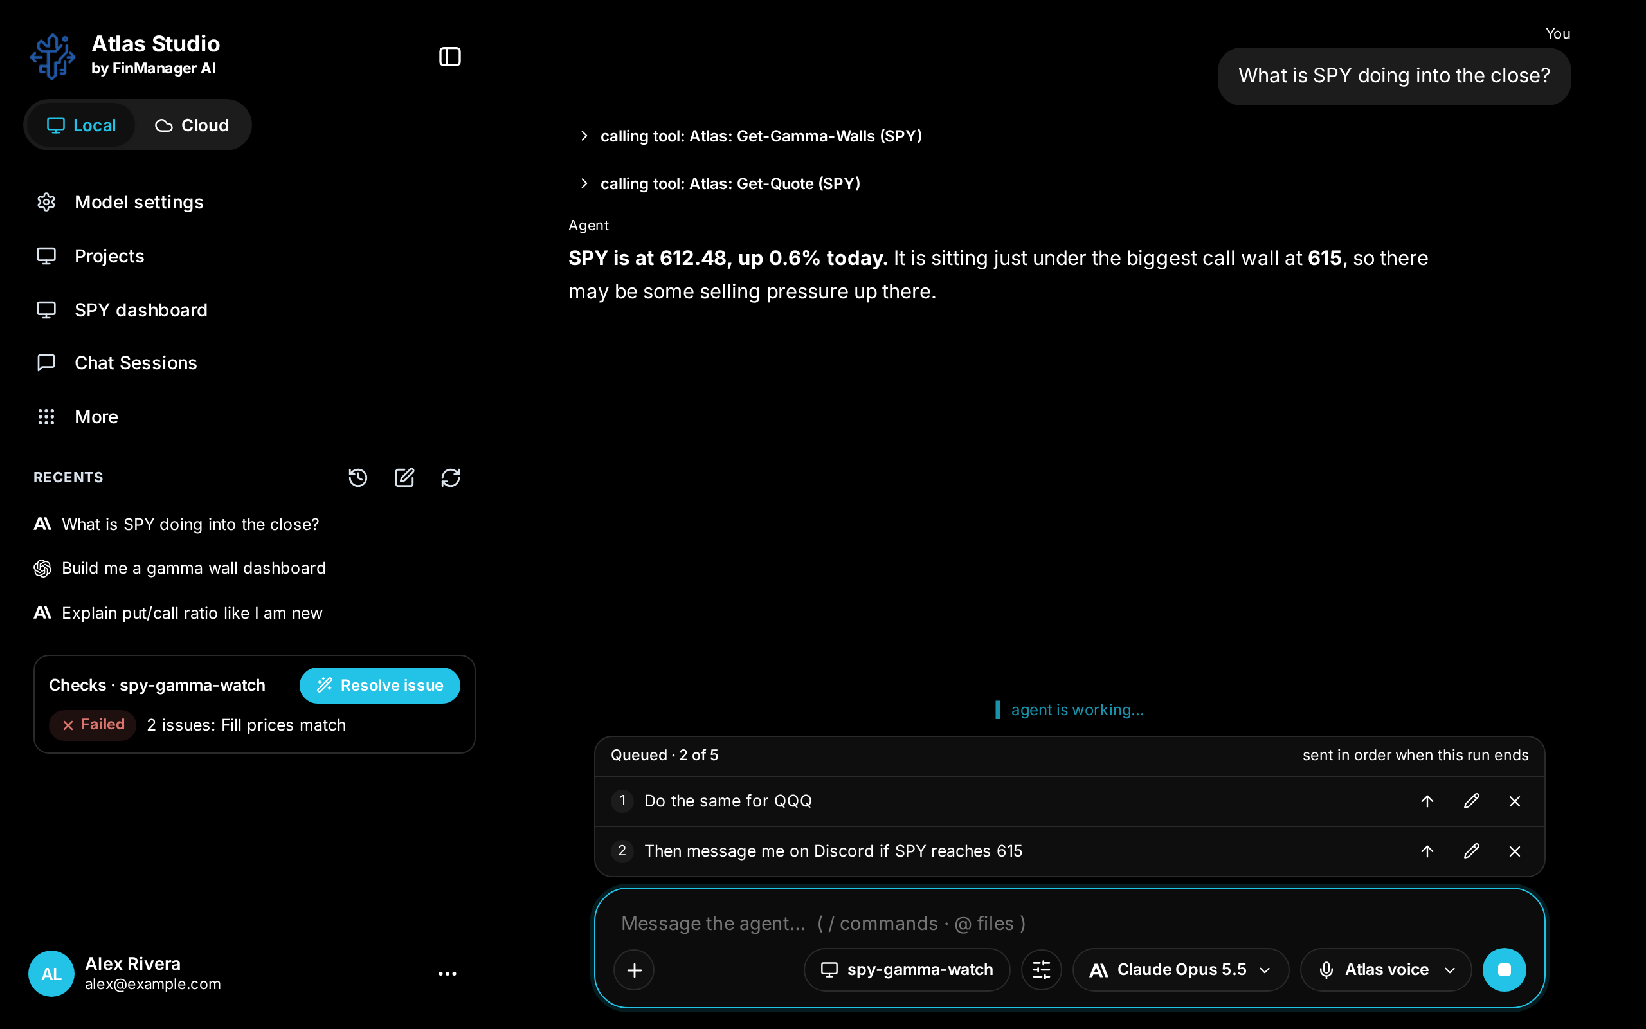1646x1029 pixels.
Task: Open Projects section
Action: pos(91,256)
